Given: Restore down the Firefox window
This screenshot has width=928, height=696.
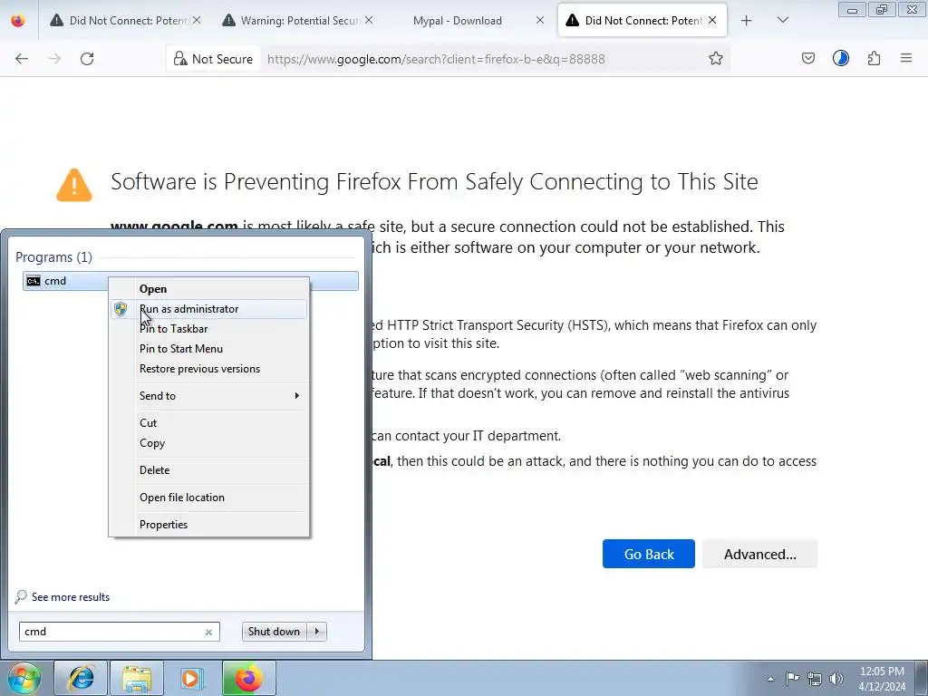Looking at the screenshot, I should [881, 10].
